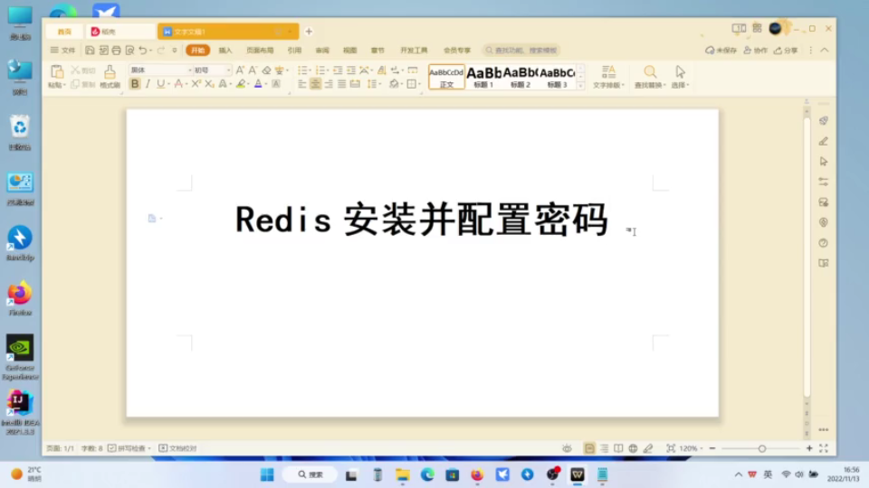
Task: Select the Format Painter brush
Action: (110, 72)
